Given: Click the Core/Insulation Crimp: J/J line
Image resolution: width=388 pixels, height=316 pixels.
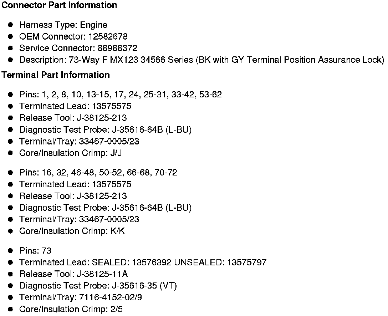Looking at the screenshot, I should (71, 153).
